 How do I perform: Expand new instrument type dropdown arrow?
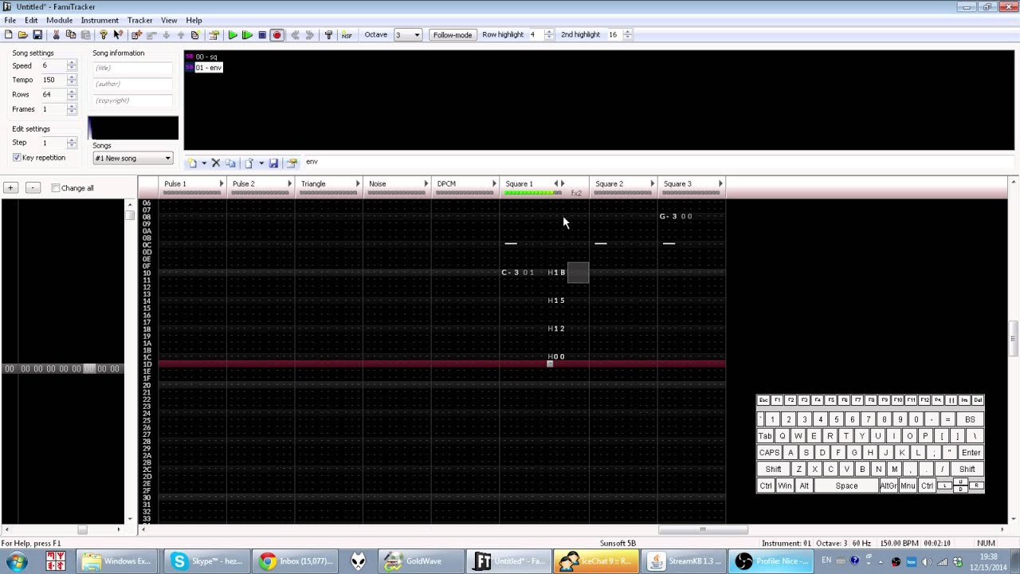[x=204, y=163]
